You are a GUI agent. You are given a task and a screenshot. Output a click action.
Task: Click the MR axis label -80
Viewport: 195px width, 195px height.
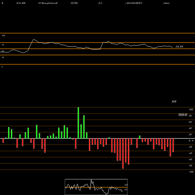click(x=190, y=166)
